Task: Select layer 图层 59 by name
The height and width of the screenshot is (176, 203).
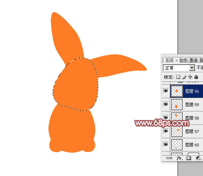Action: 192,105
